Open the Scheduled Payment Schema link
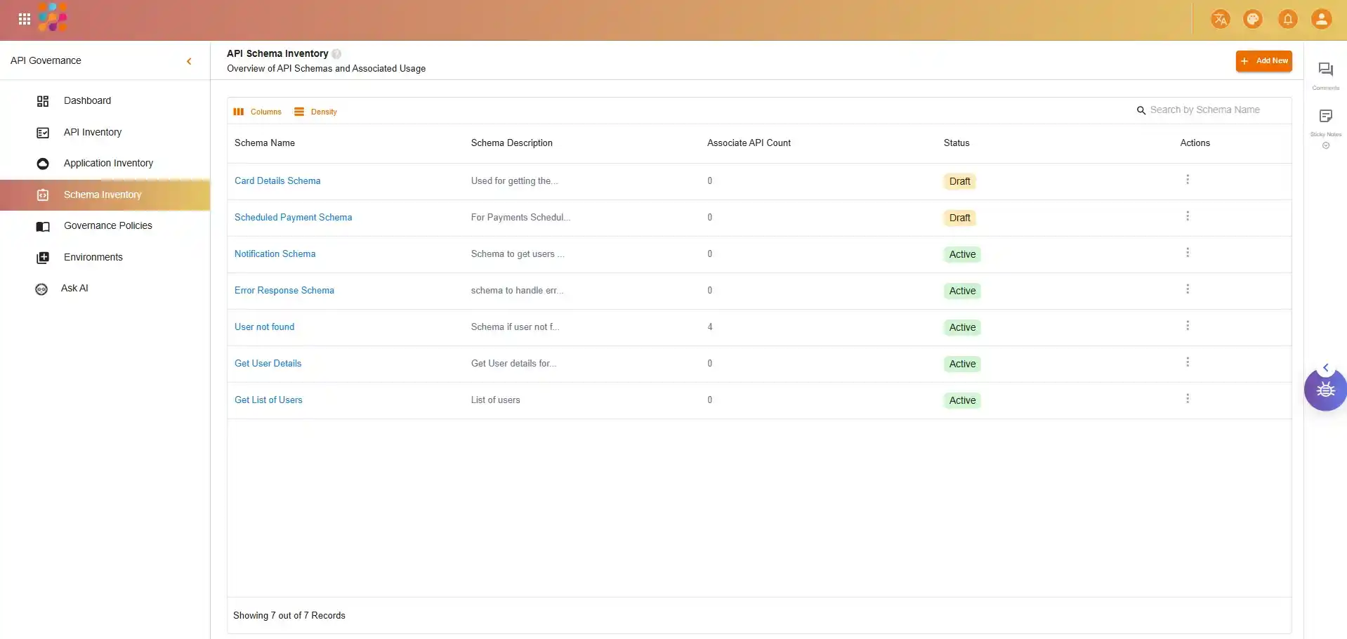This screenshot has width=1347, height=639. [x=293, y=218]
